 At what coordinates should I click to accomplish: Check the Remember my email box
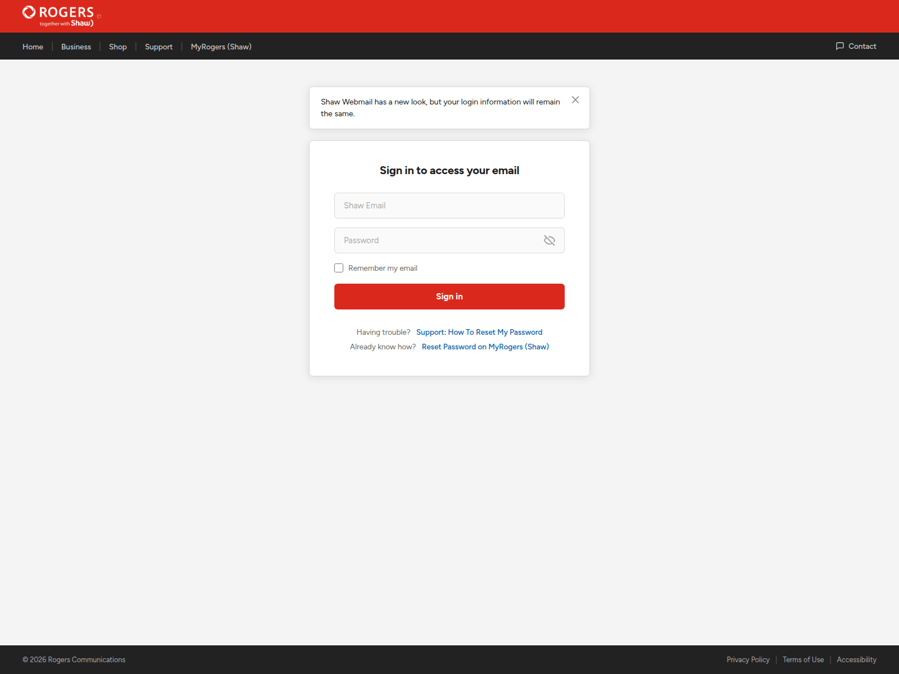tap(339, 268)
